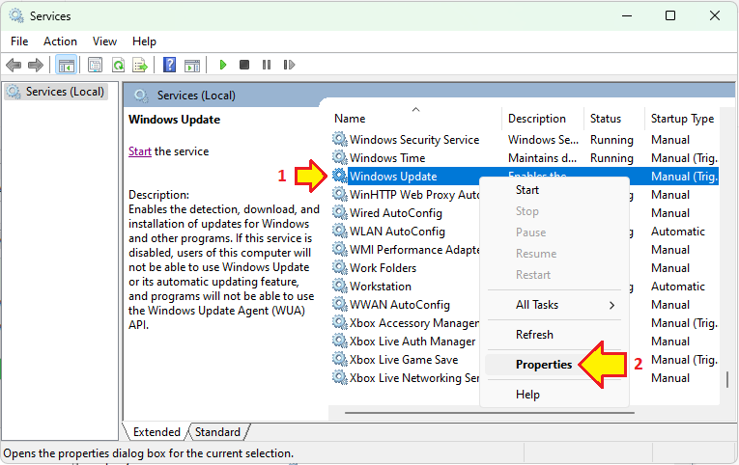
Task: Click Services (Local) header in details pane
Action: 196,96
